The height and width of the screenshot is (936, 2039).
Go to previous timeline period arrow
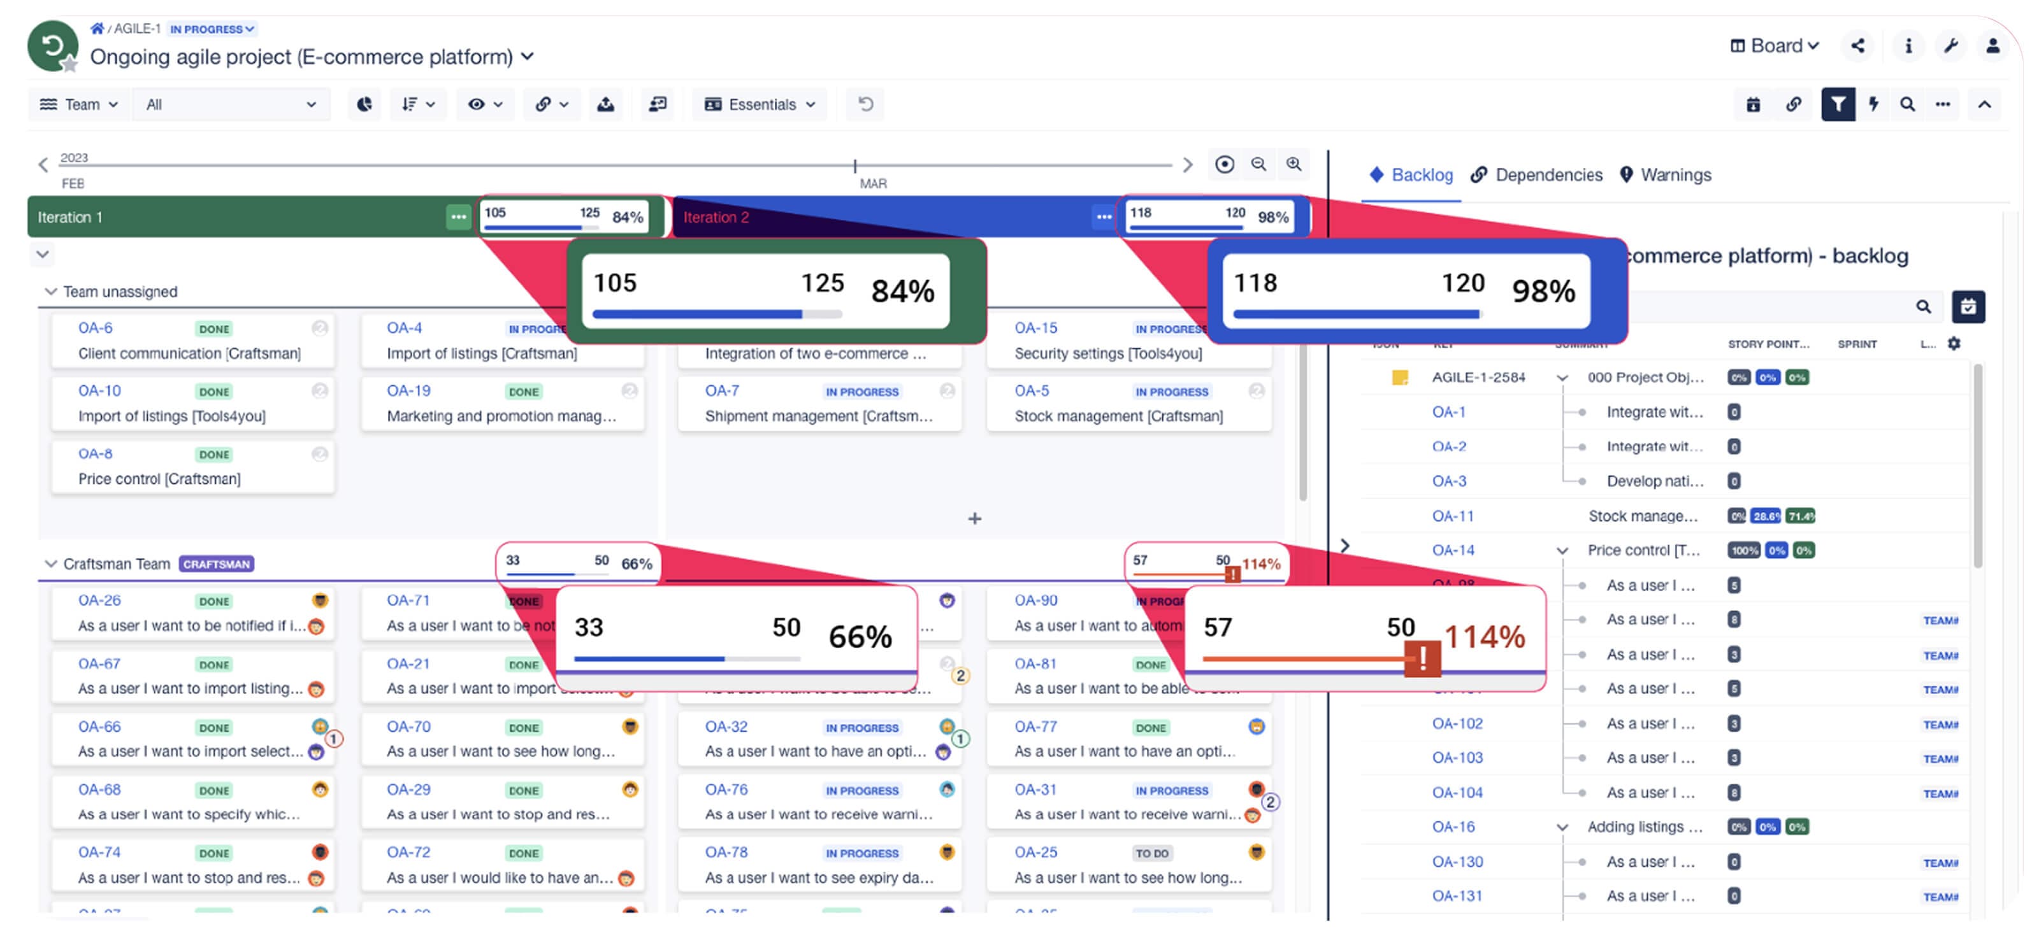[43, 164]
